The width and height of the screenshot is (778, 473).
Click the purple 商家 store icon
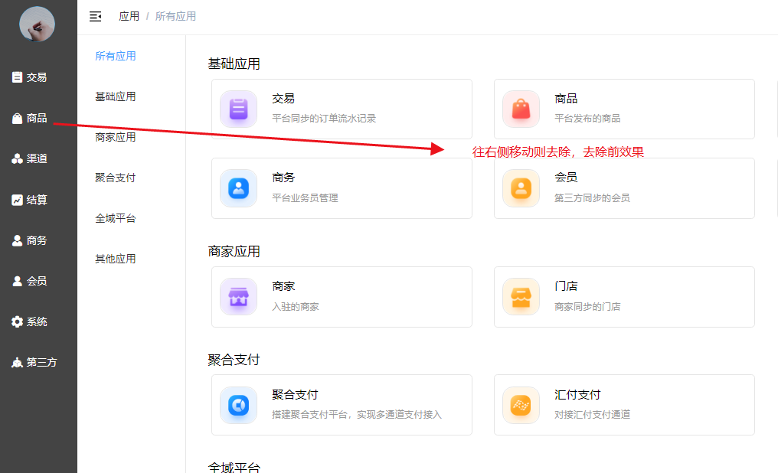point(238,296)
